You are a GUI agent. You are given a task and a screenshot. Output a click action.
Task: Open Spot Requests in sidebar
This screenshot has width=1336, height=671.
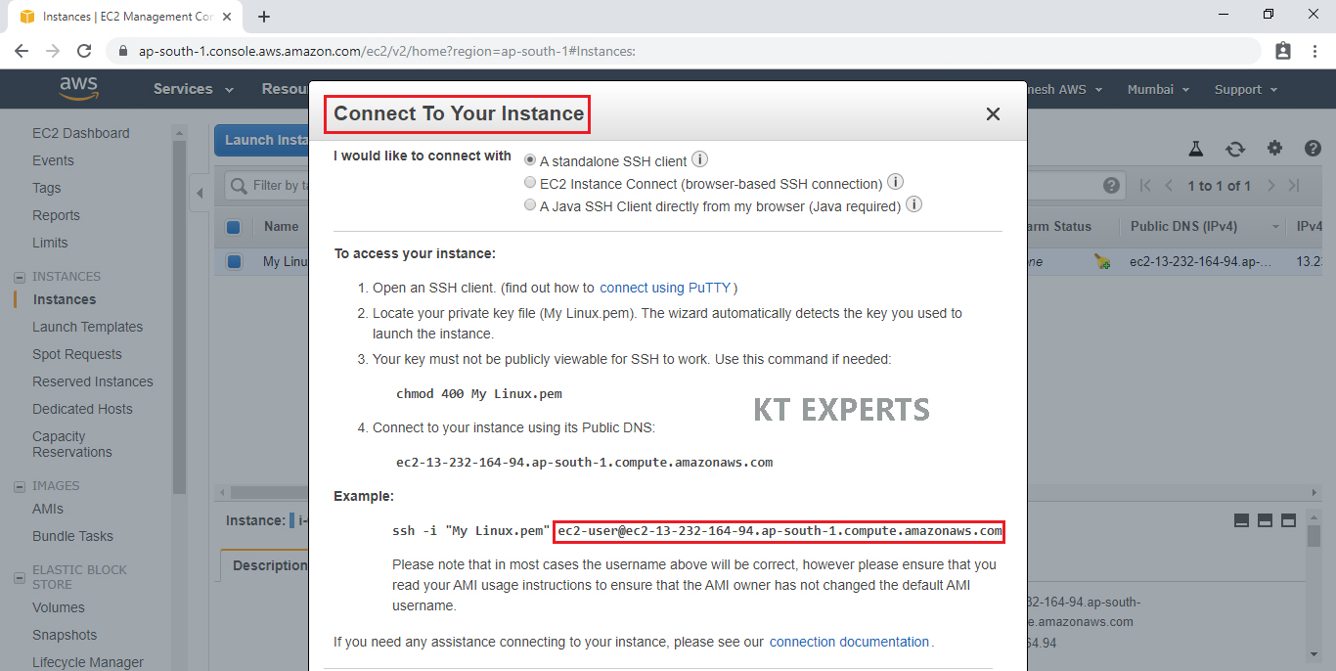(77, 354)
